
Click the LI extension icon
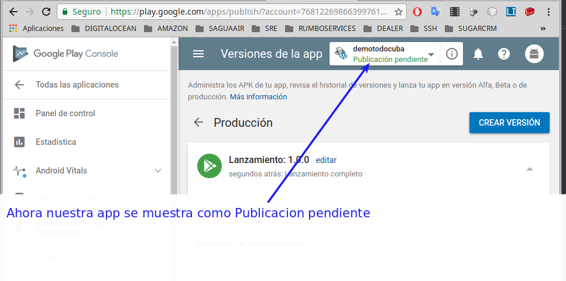tap(511, 12)
